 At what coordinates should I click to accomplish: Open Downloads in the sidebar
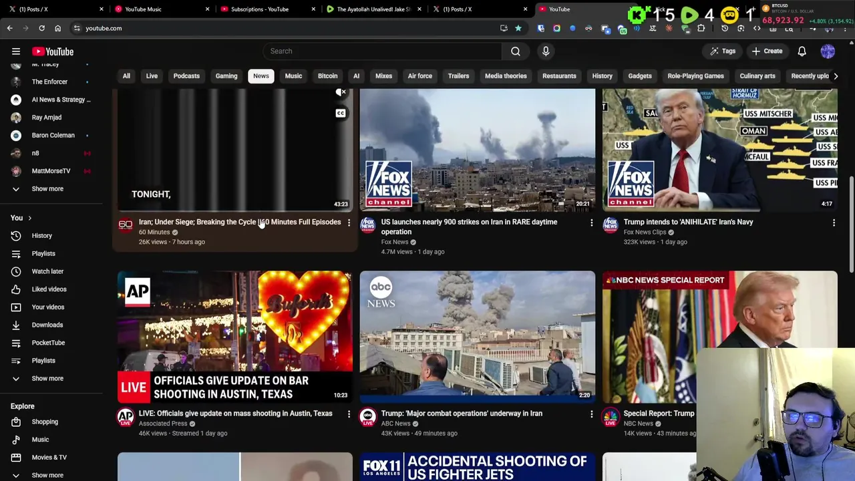47,325
